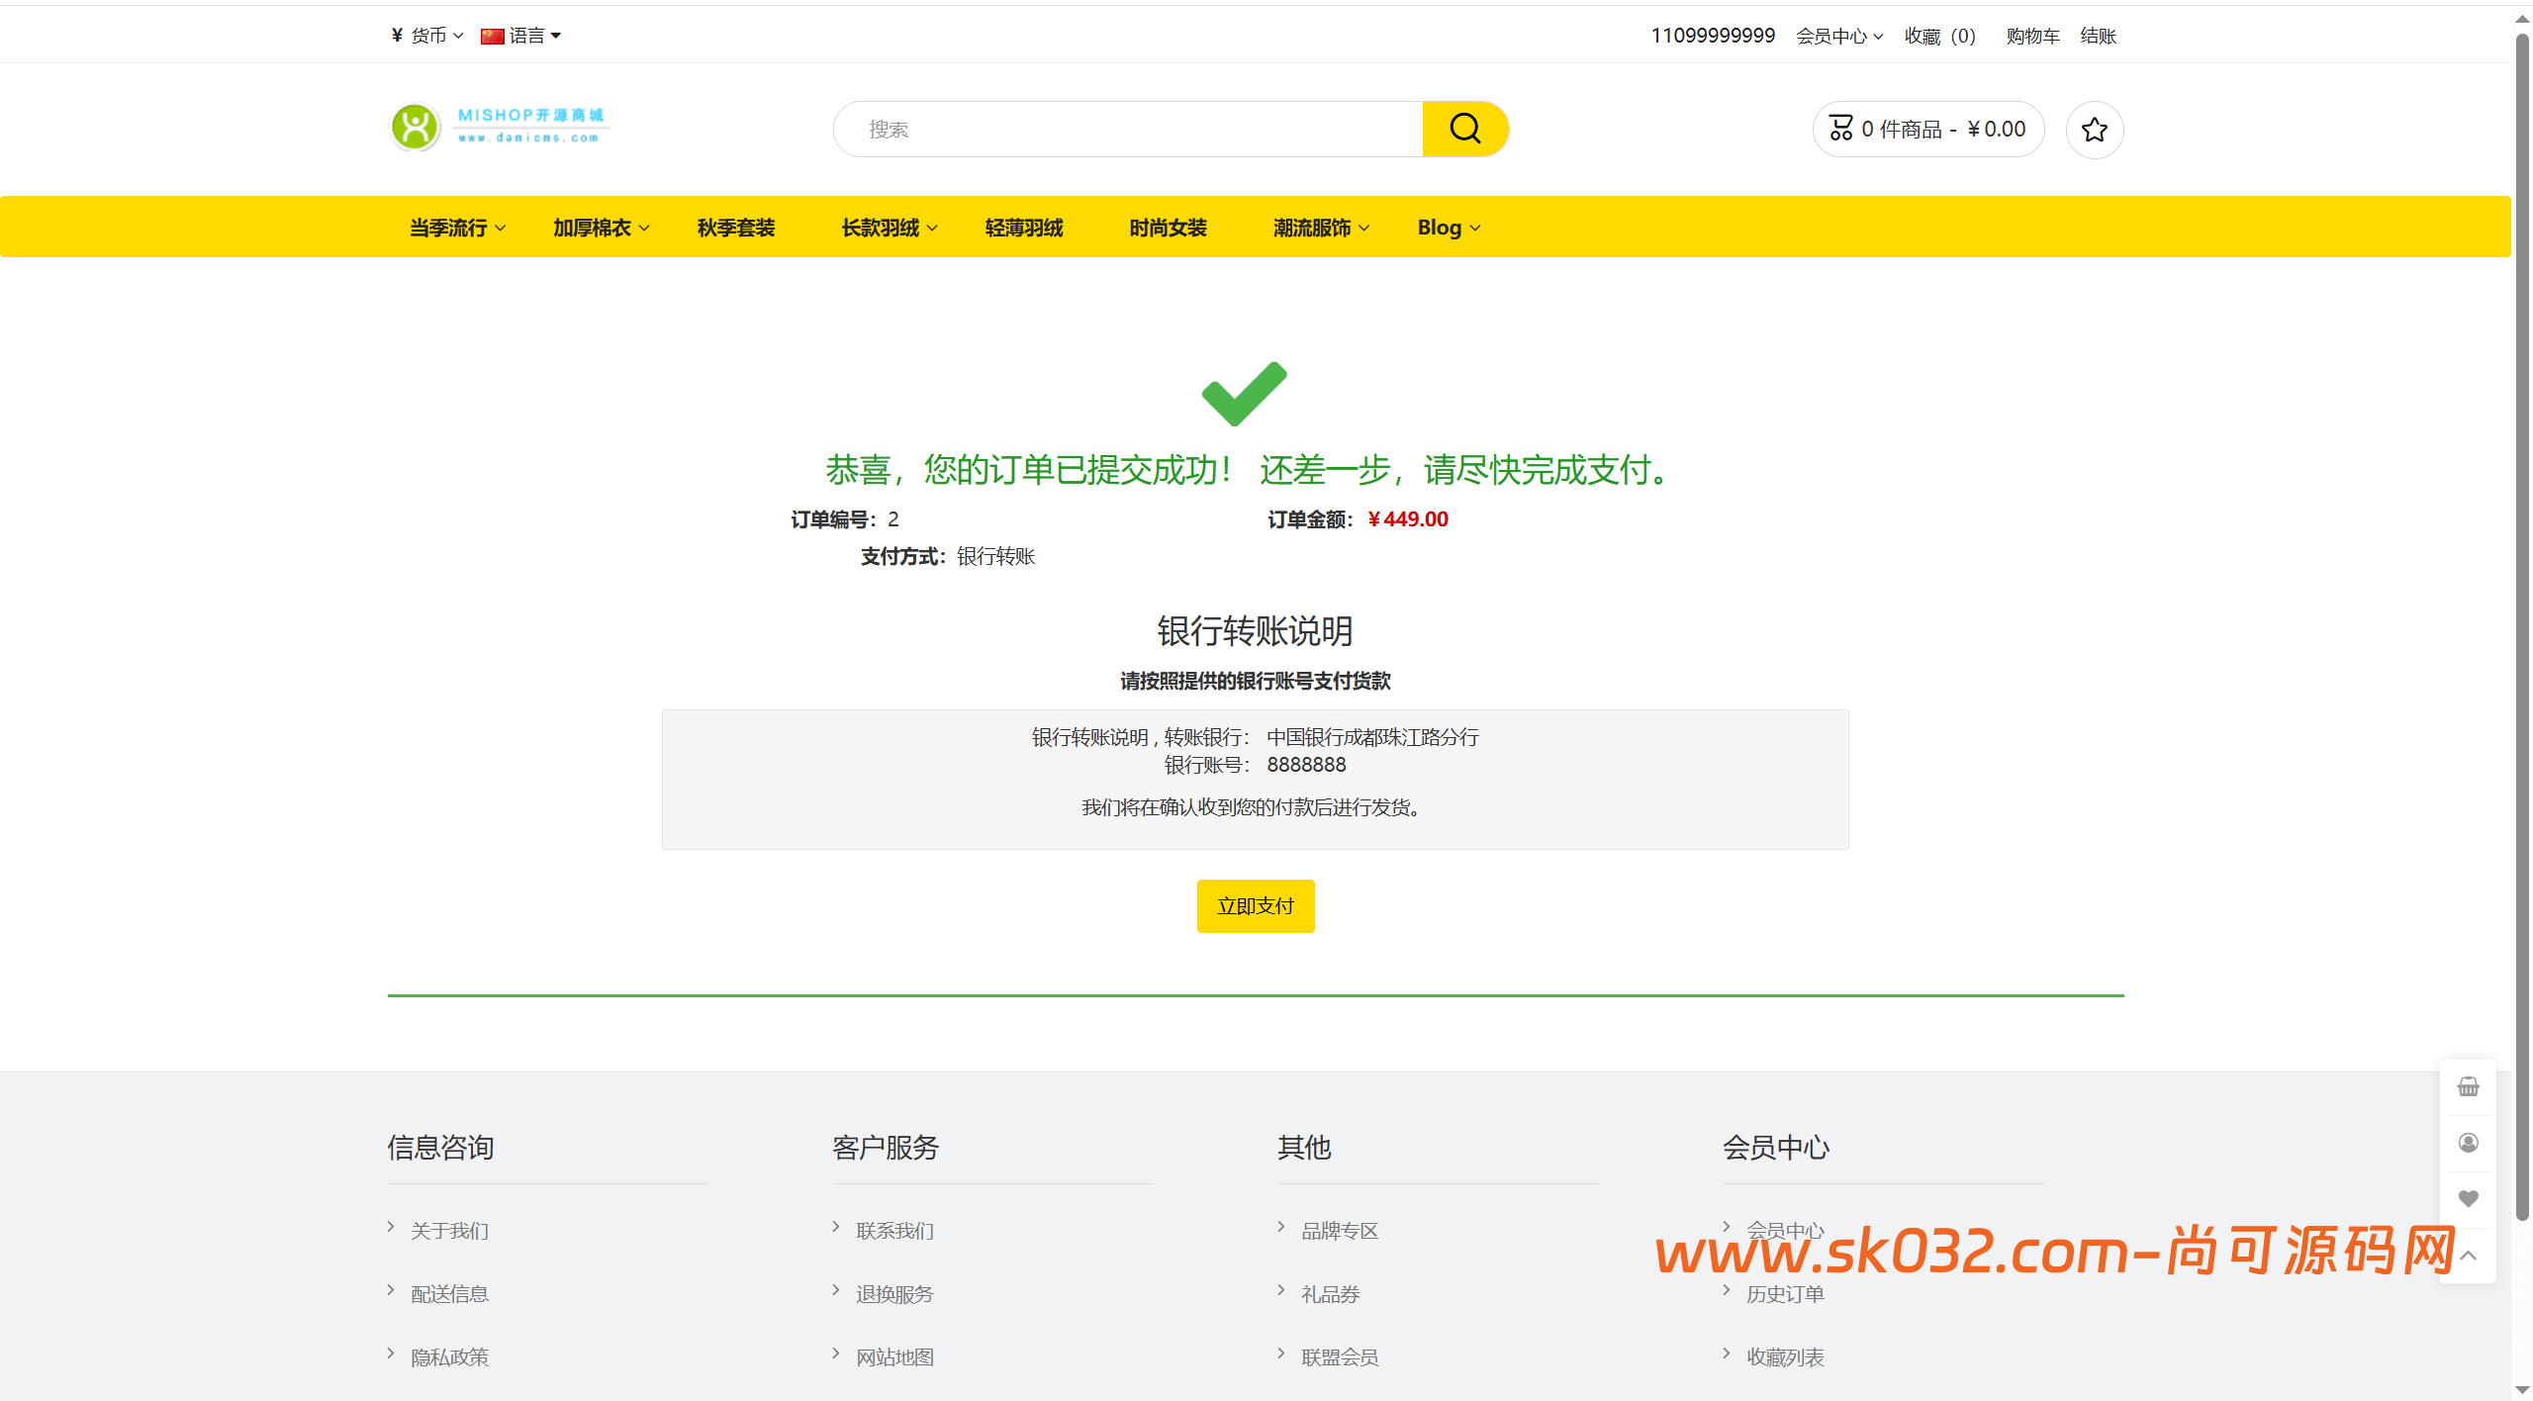Viewport: 2533px width, 1401px height.
Task: Click the star wishlist icon in header
Action: (x=2095, y=130)
